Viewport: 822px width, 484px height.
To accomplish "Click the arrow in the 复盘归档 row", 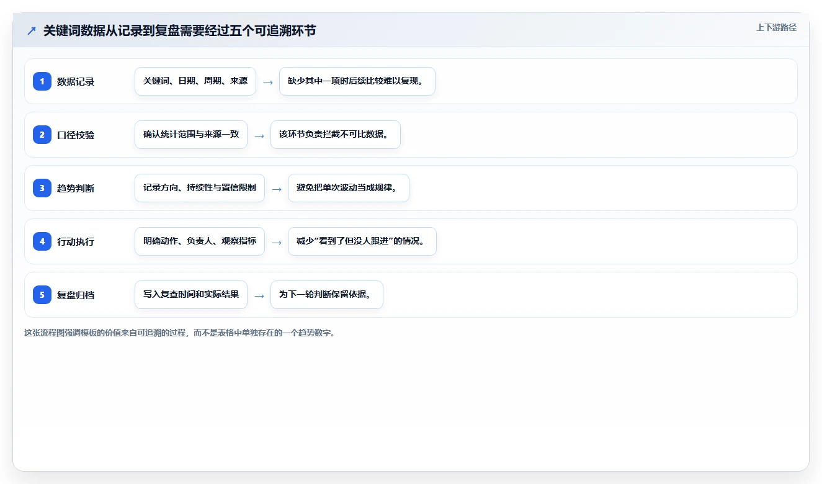I will [259, 295].
